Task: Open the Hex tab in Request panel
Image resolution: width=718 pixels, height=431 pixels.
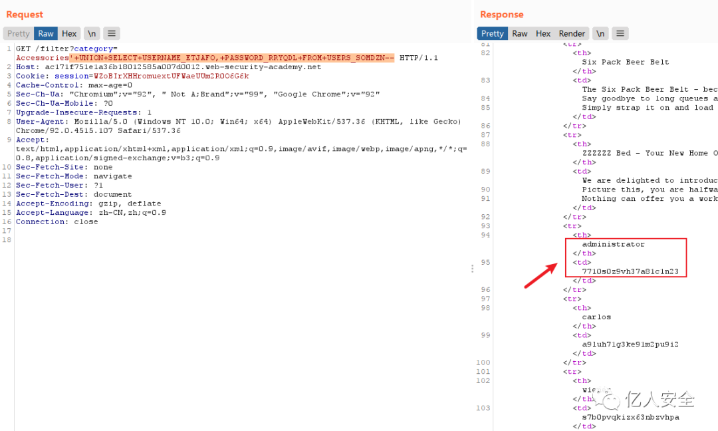Action: (69, 33)
